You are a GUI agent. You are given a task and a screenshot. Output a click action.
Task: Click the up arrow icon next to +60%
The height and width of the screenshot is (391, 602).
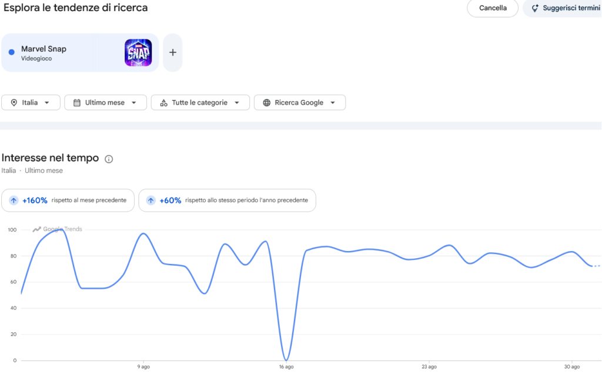[150, 200]
